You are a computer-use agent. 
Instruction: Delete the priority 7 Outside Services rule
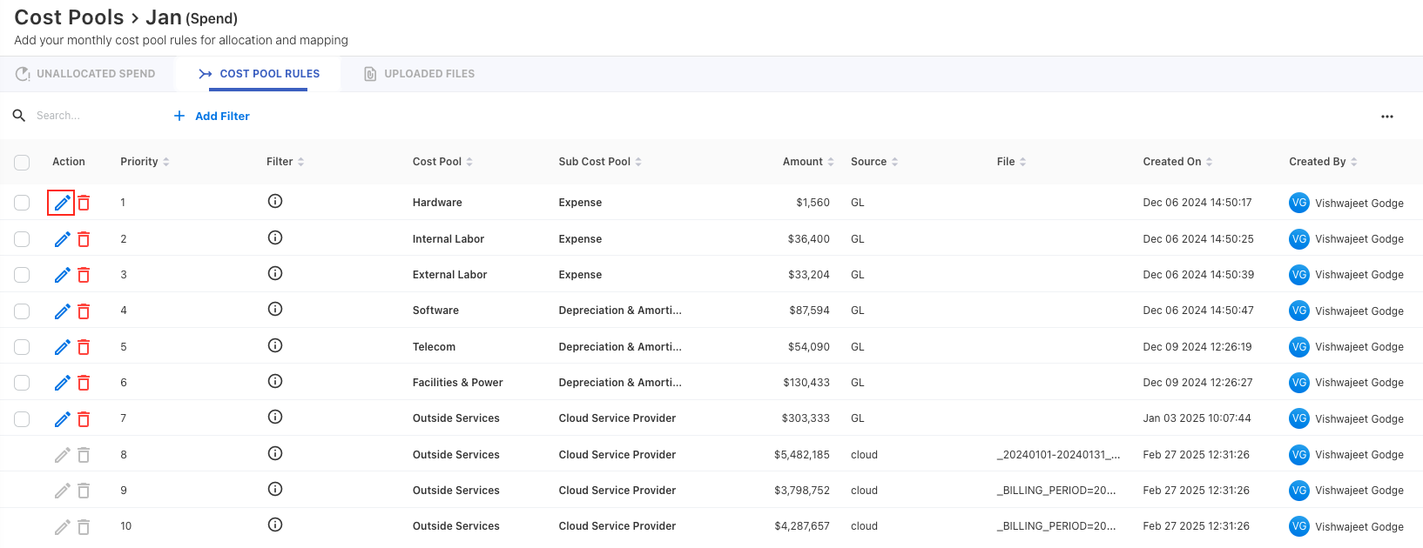coord(84,419)
